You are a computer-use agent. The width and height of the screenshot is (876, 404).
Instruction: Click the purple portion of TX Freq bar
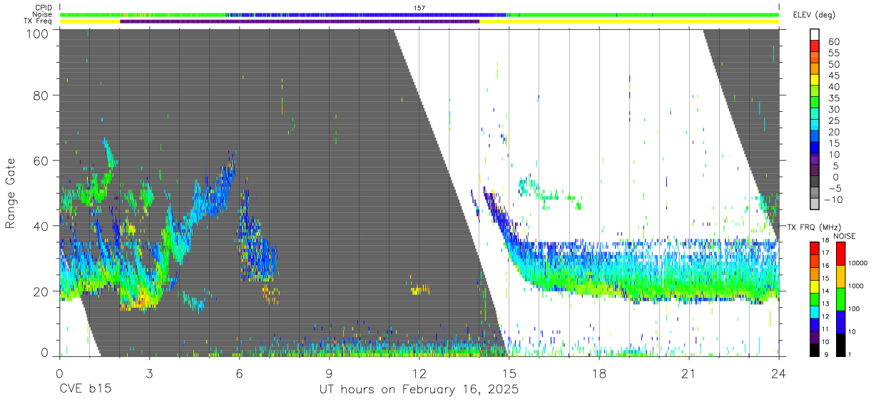pos(300,21)
